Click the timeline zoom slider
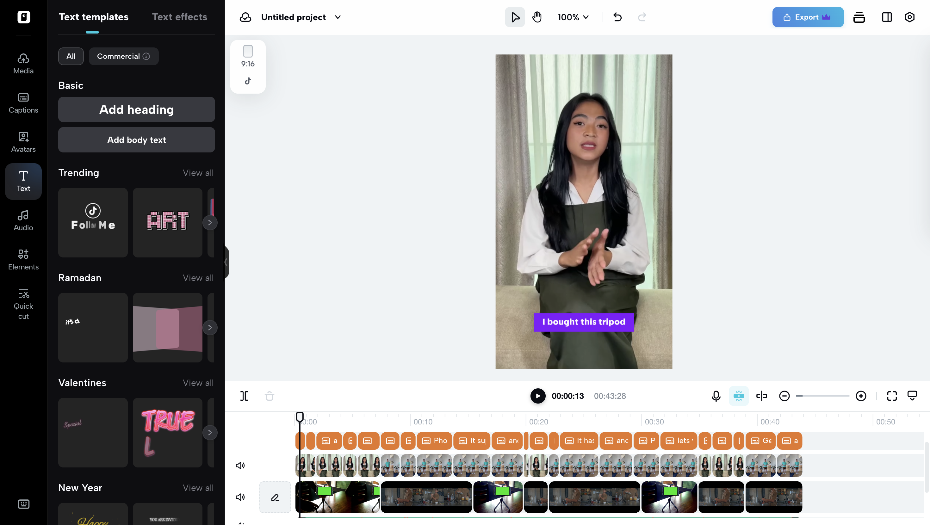 [x=822, y=396]
